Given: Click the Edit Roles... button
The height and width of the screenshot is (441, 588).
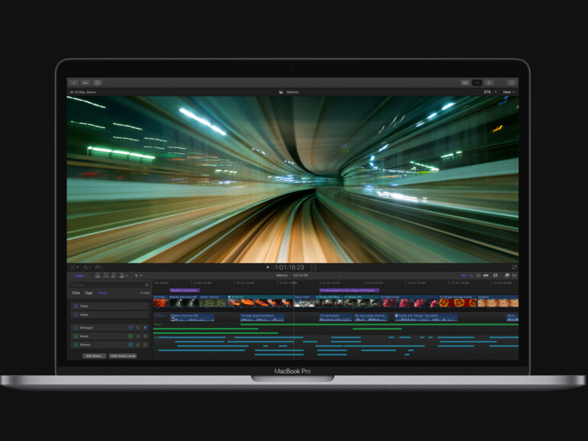Looking at the screenshot, I should [x=94, y=356].
